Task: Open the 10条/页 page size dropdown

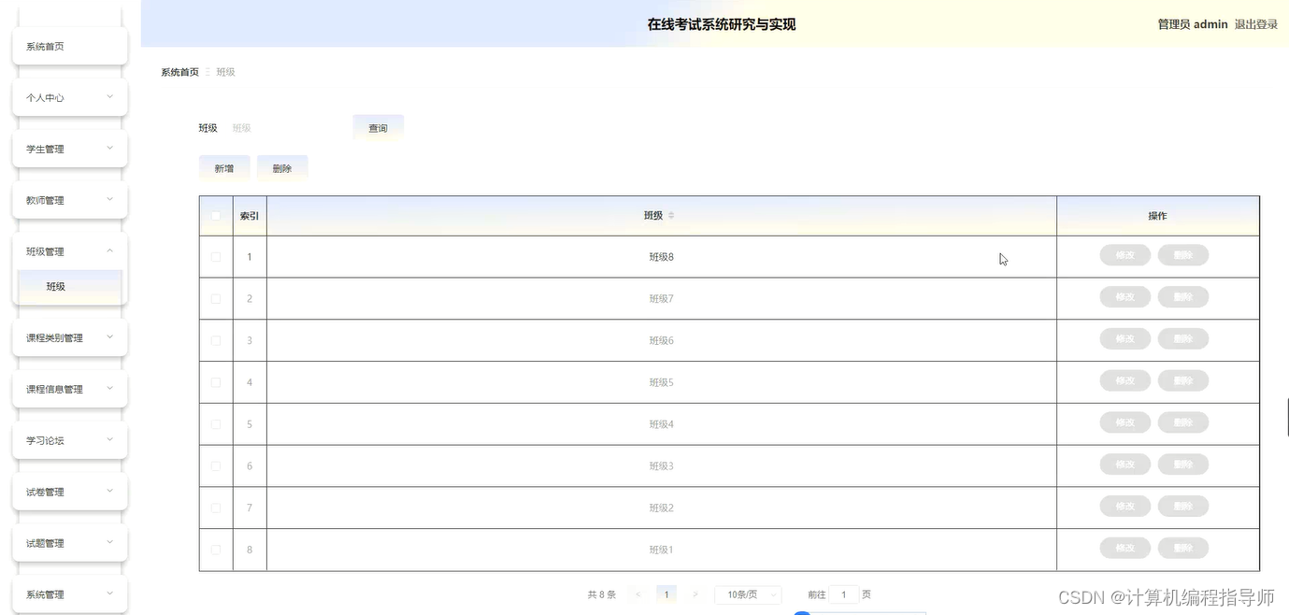Action: click(747, 594)
